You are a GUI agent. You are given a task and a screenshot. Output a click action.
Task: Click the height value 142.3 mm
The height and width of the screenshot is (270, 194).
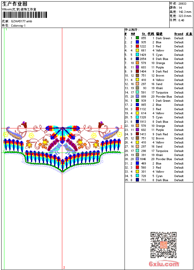(x=185, y=12)
